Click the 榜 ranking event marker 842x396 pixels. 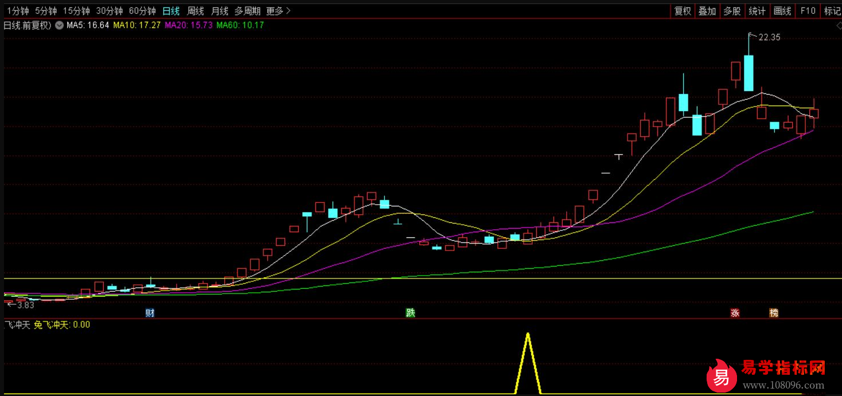(x=774, y=313)
